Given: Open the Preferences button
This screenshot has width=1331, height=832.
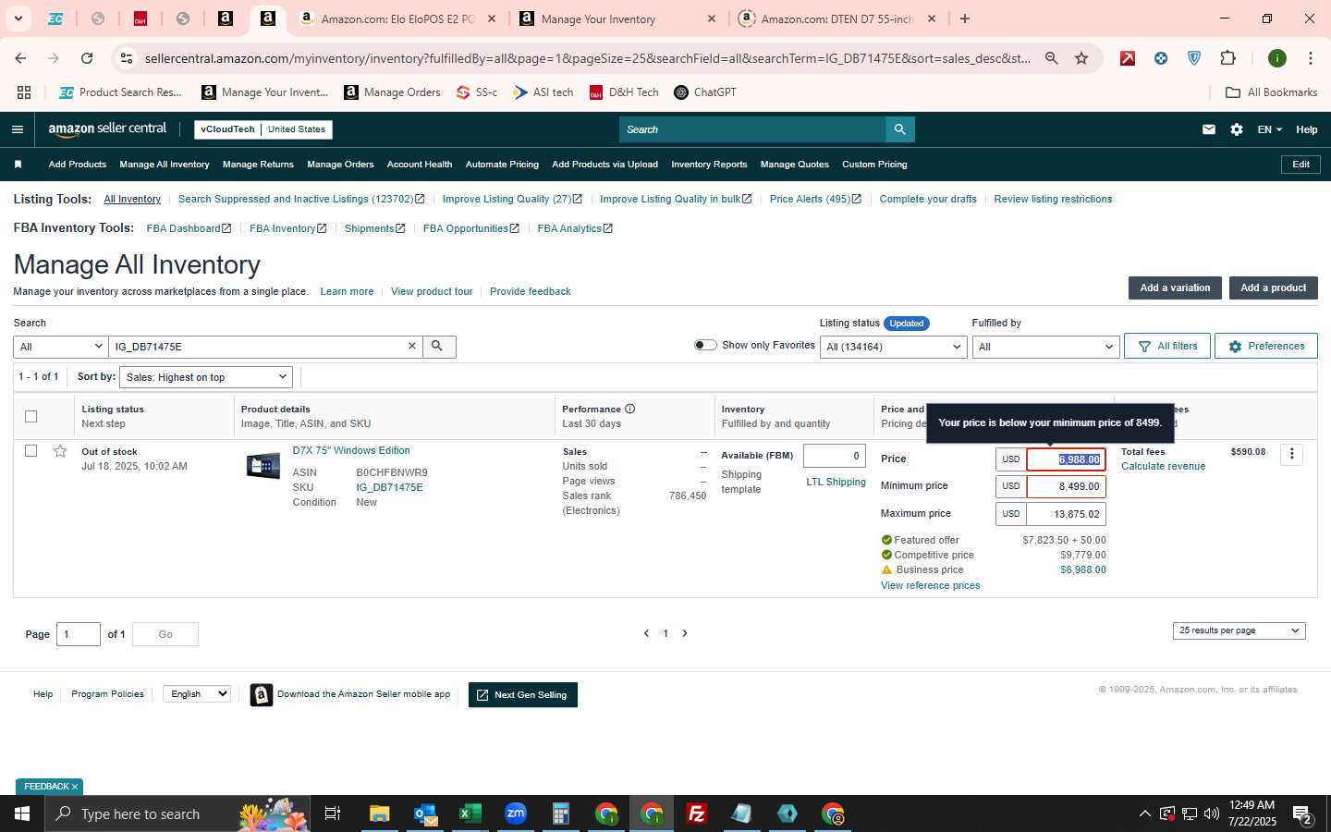Looking at the screenshot, I should click(1266, 346).
